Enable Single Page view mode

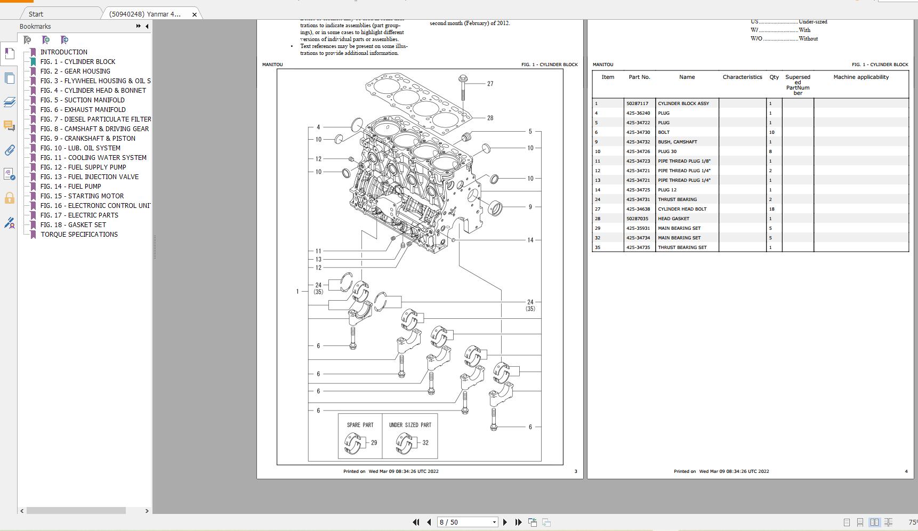pos(845,522)
